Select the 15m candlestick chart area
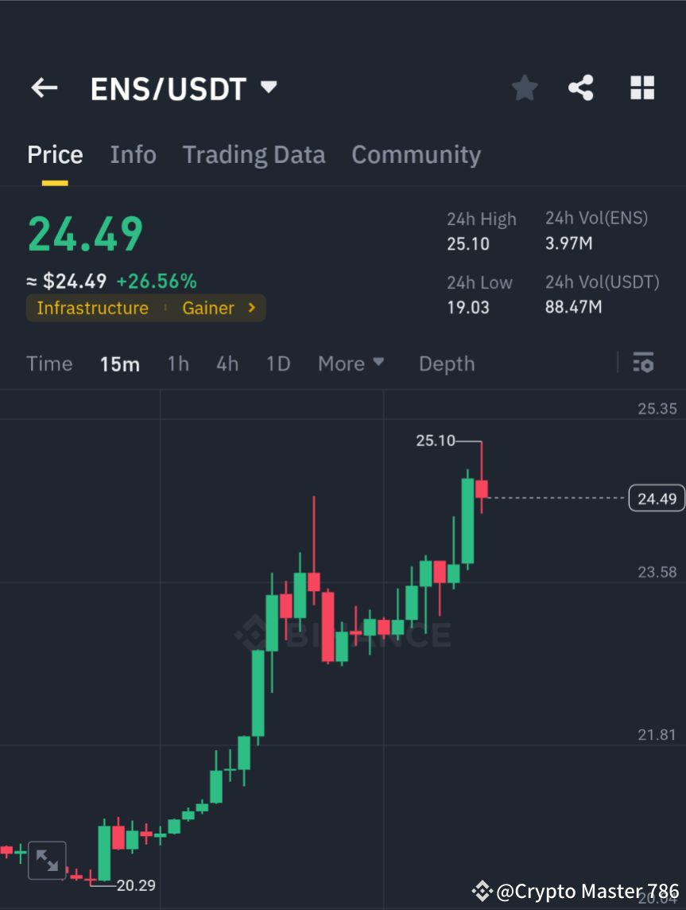Image resolution: width=686 pixels, height=910 pixels. [x=120, y=363]
